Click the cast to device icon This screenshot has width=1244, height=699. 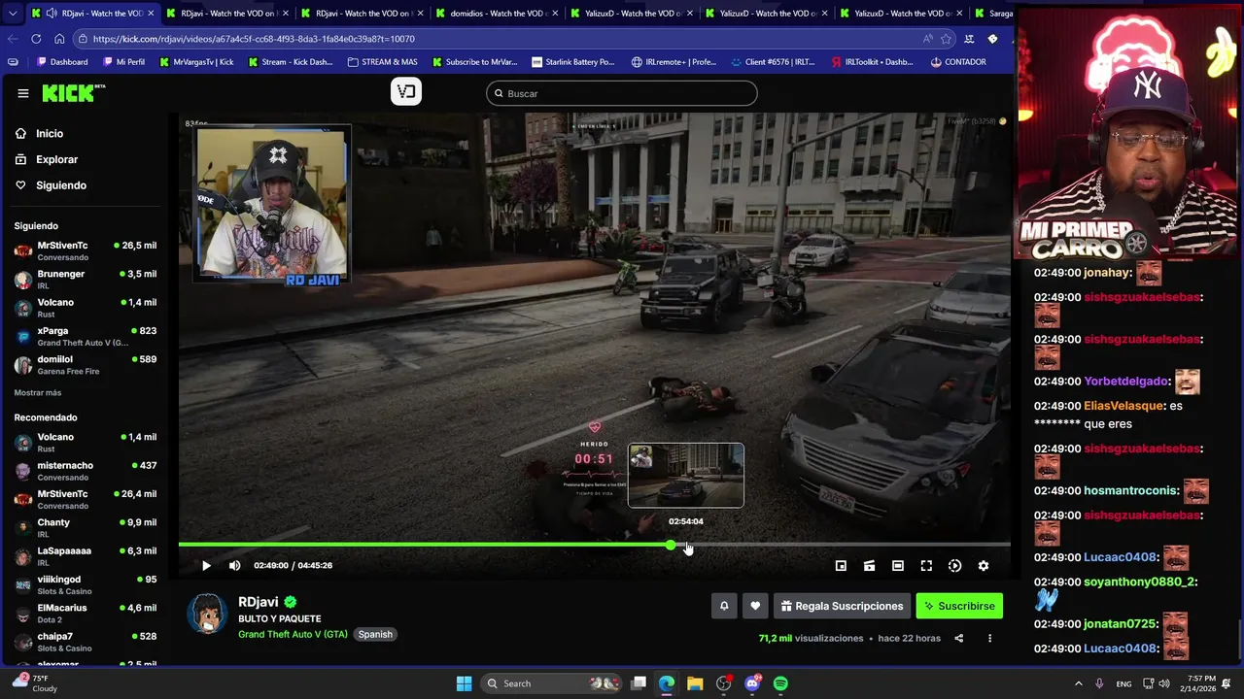(869, 565)
